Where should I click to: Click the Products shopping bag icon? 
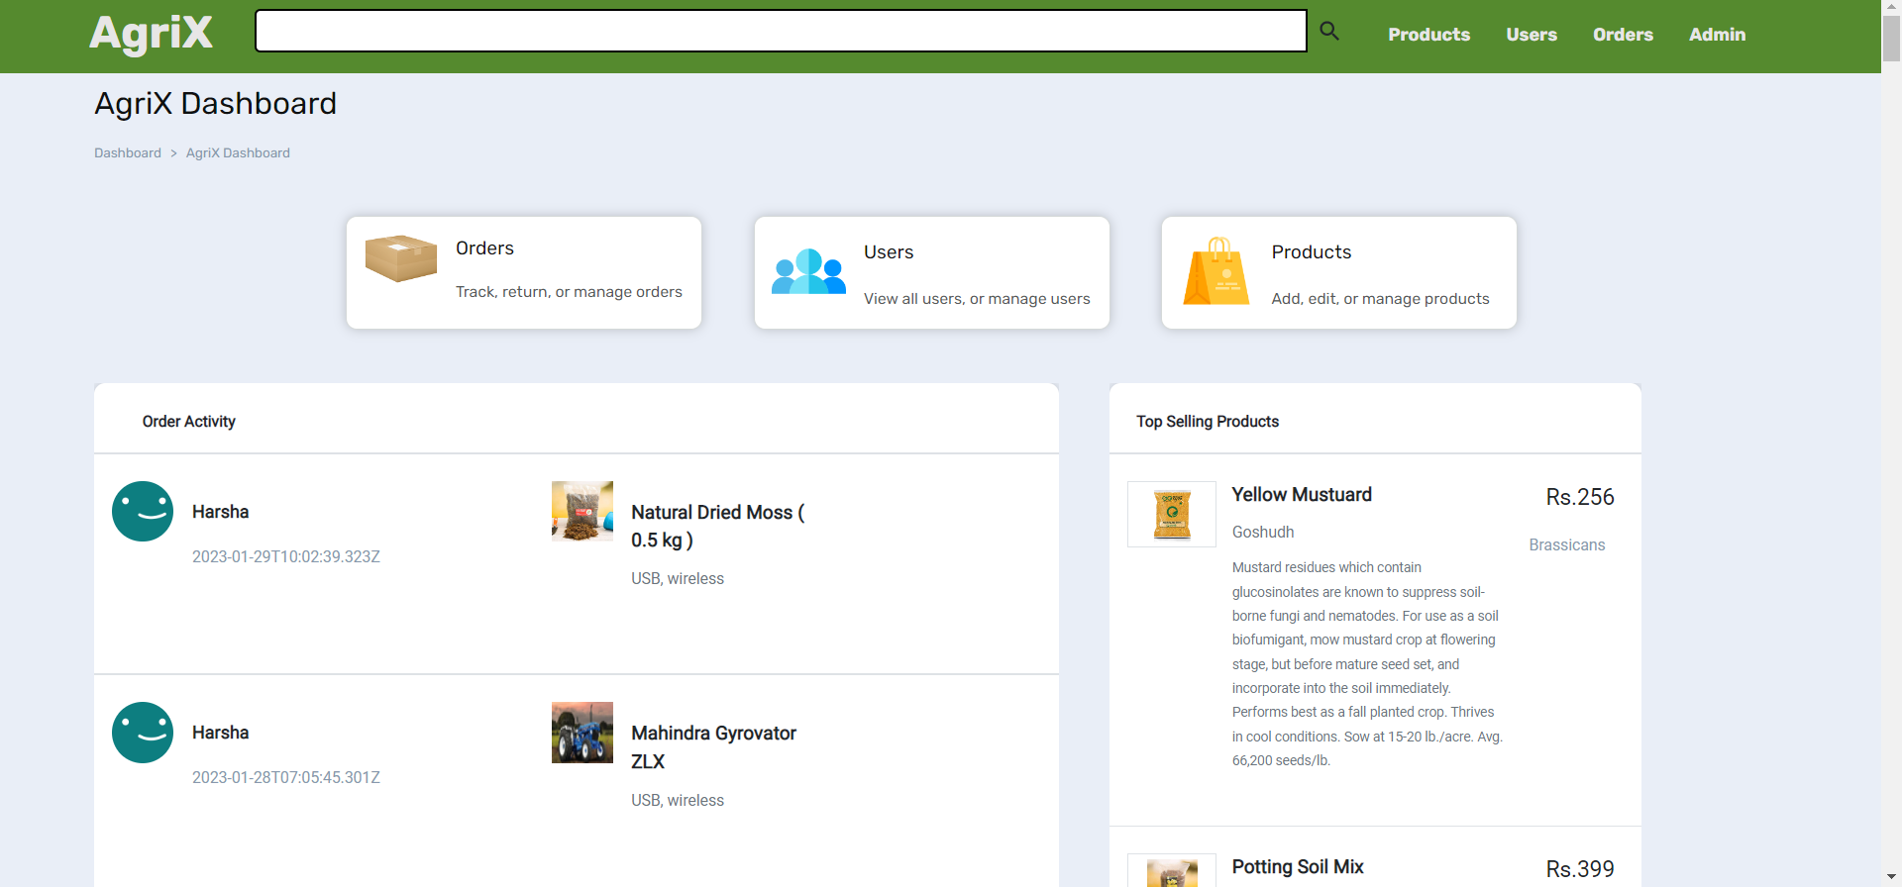coord(1216,271)
